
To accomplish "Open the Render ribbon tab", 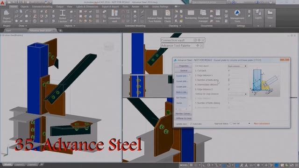I will 135,7.
